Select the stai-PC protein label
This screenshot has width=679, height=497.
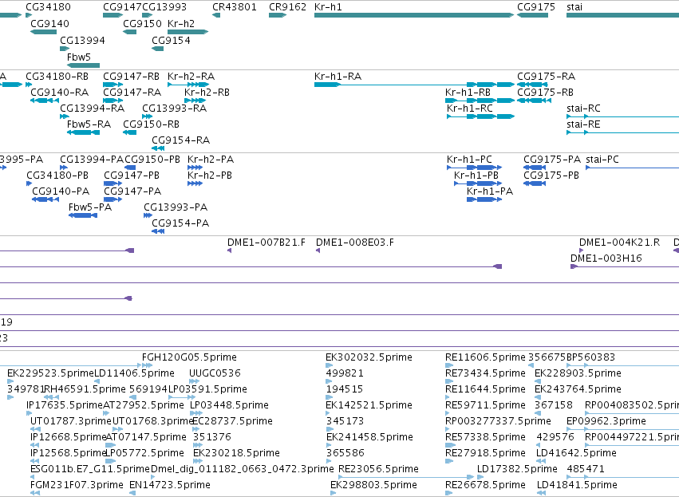(x=602, y=160)
